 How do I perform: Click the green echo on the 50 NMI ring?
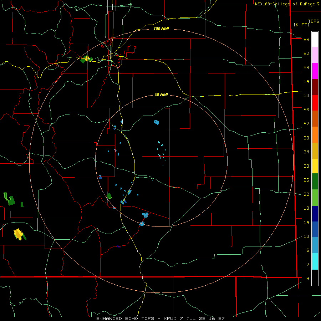pos(109,196)
